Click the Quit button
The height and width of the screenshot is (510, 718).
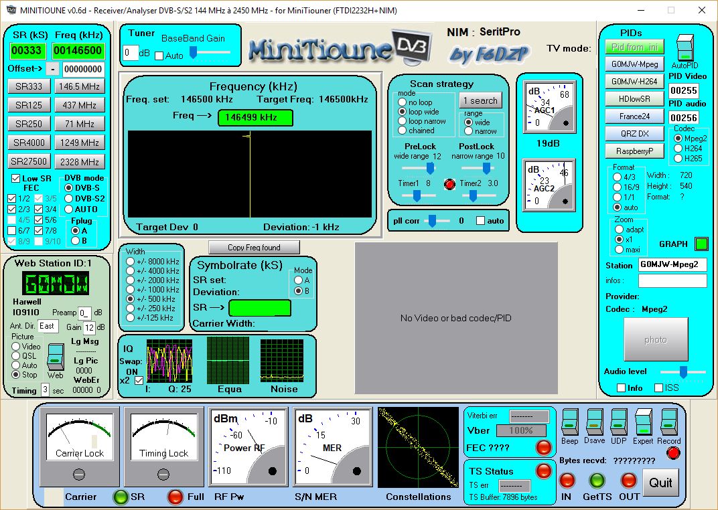click(x=660, y=483)
